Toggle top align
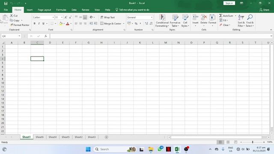This screenshot has width=274, height=154. tap(76, 17)
